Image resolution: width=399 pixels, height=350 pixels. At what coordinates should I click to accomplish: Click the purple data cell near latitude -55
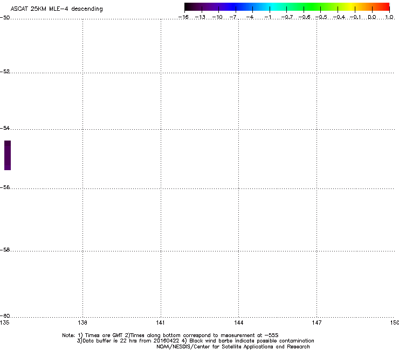tap(8, 155)
